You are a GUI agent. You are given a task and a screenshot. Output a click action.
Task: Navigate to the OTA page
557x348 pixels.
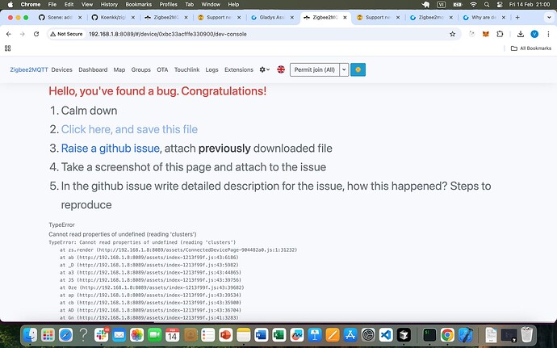162,70
